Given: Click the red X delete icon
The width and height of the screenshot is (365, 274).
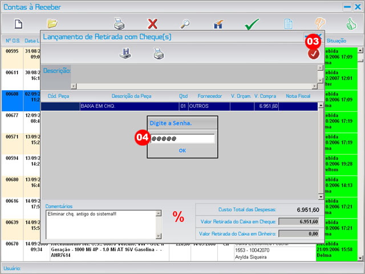Looking at the screenshot, I should pyautogui.click(x=152, y=24).
